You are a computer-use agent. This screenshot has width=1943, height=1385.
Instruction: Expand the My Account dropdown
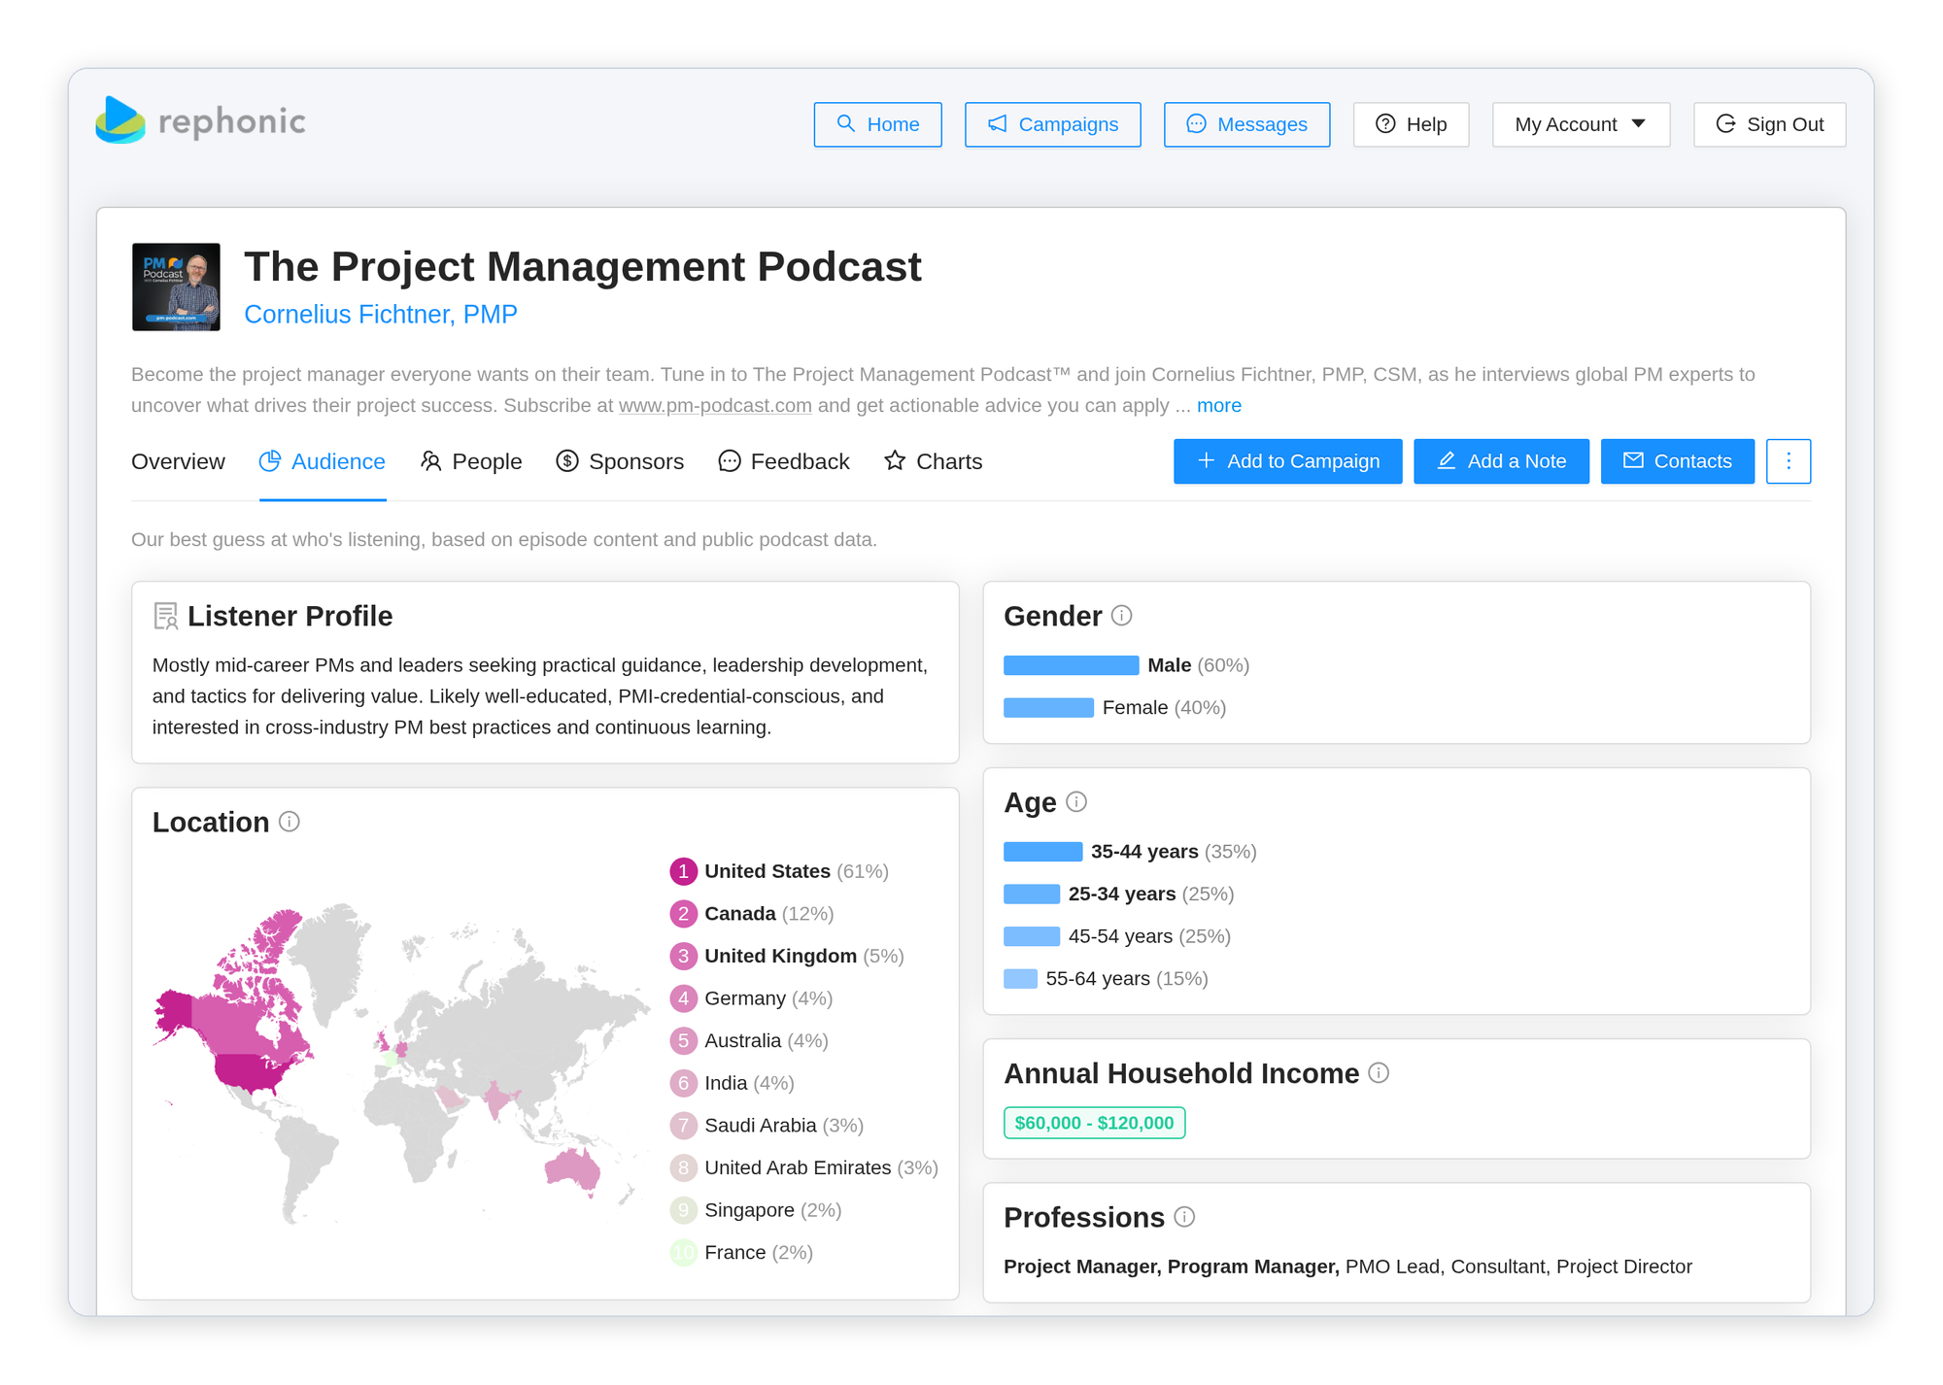[1581, 124]
